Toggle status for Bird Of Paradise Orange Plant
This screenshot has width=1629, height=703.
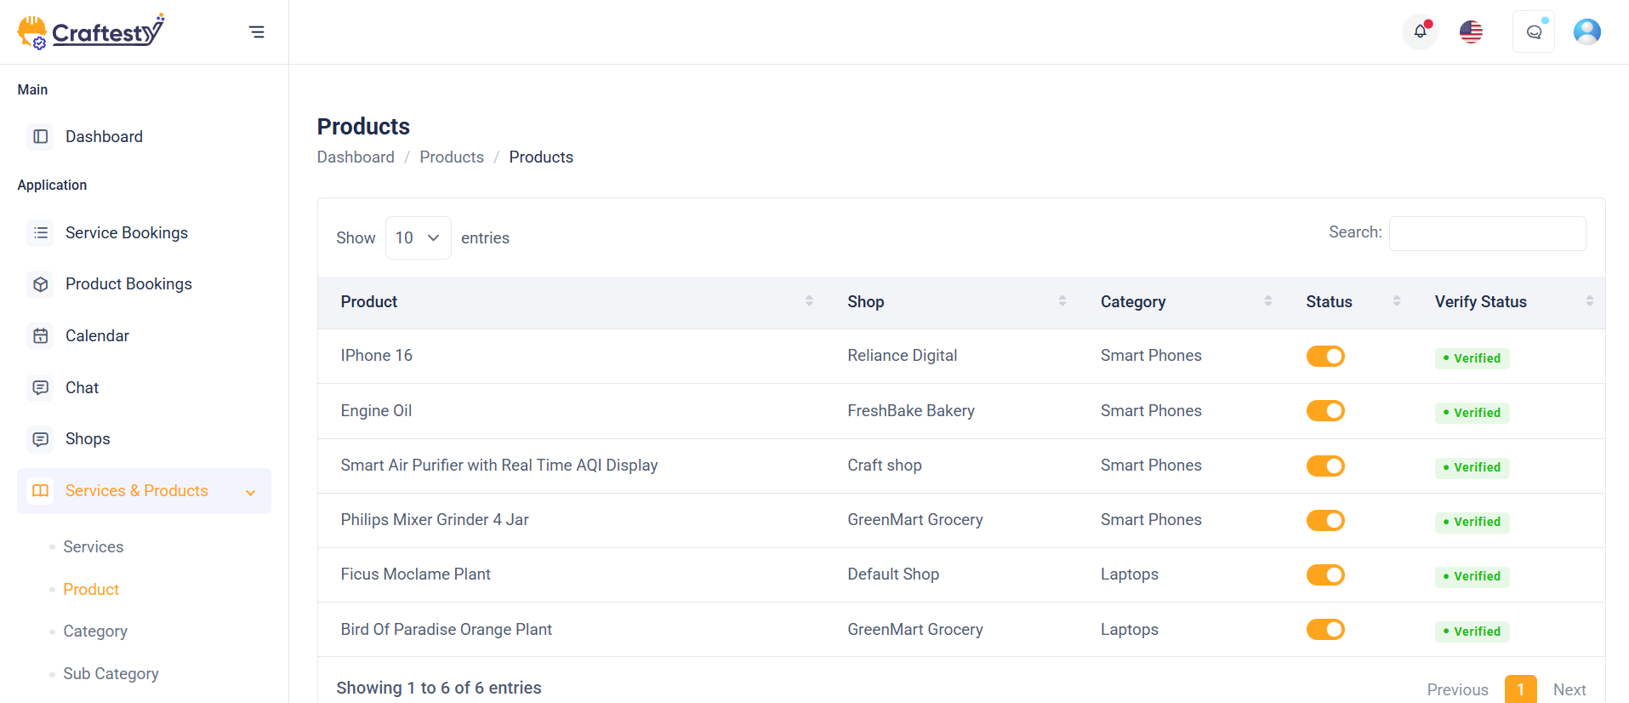tap(1325, 630)
